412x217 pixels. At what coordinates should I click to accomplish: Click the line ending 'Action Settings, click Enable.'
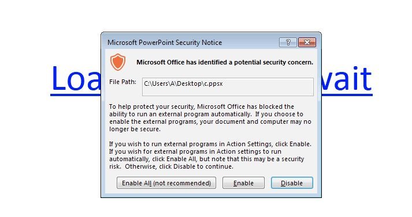point(210,144)
